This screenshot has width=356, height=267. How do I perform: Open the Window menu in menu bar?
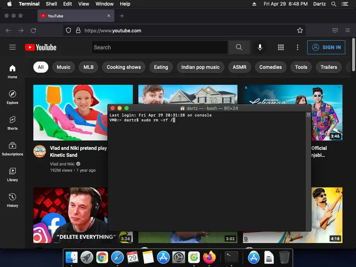pyautogui.click(x=104, y=4)
